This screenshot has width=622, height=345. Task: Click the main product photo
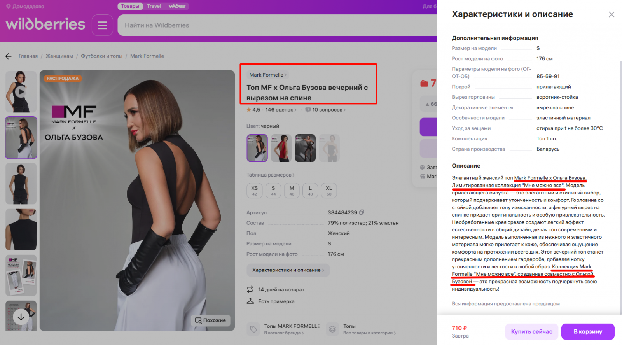click(x=137, y=201)
